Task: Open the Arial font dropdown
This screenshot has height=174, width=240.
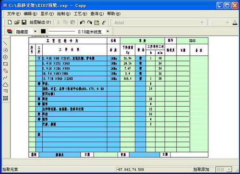Action: coord(202,23)
